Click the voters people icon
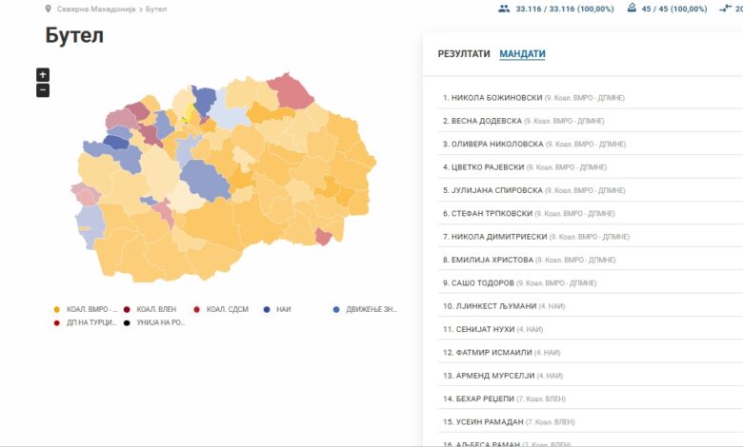The height and width of the screenshot is (447, 743). click(504, 9)
